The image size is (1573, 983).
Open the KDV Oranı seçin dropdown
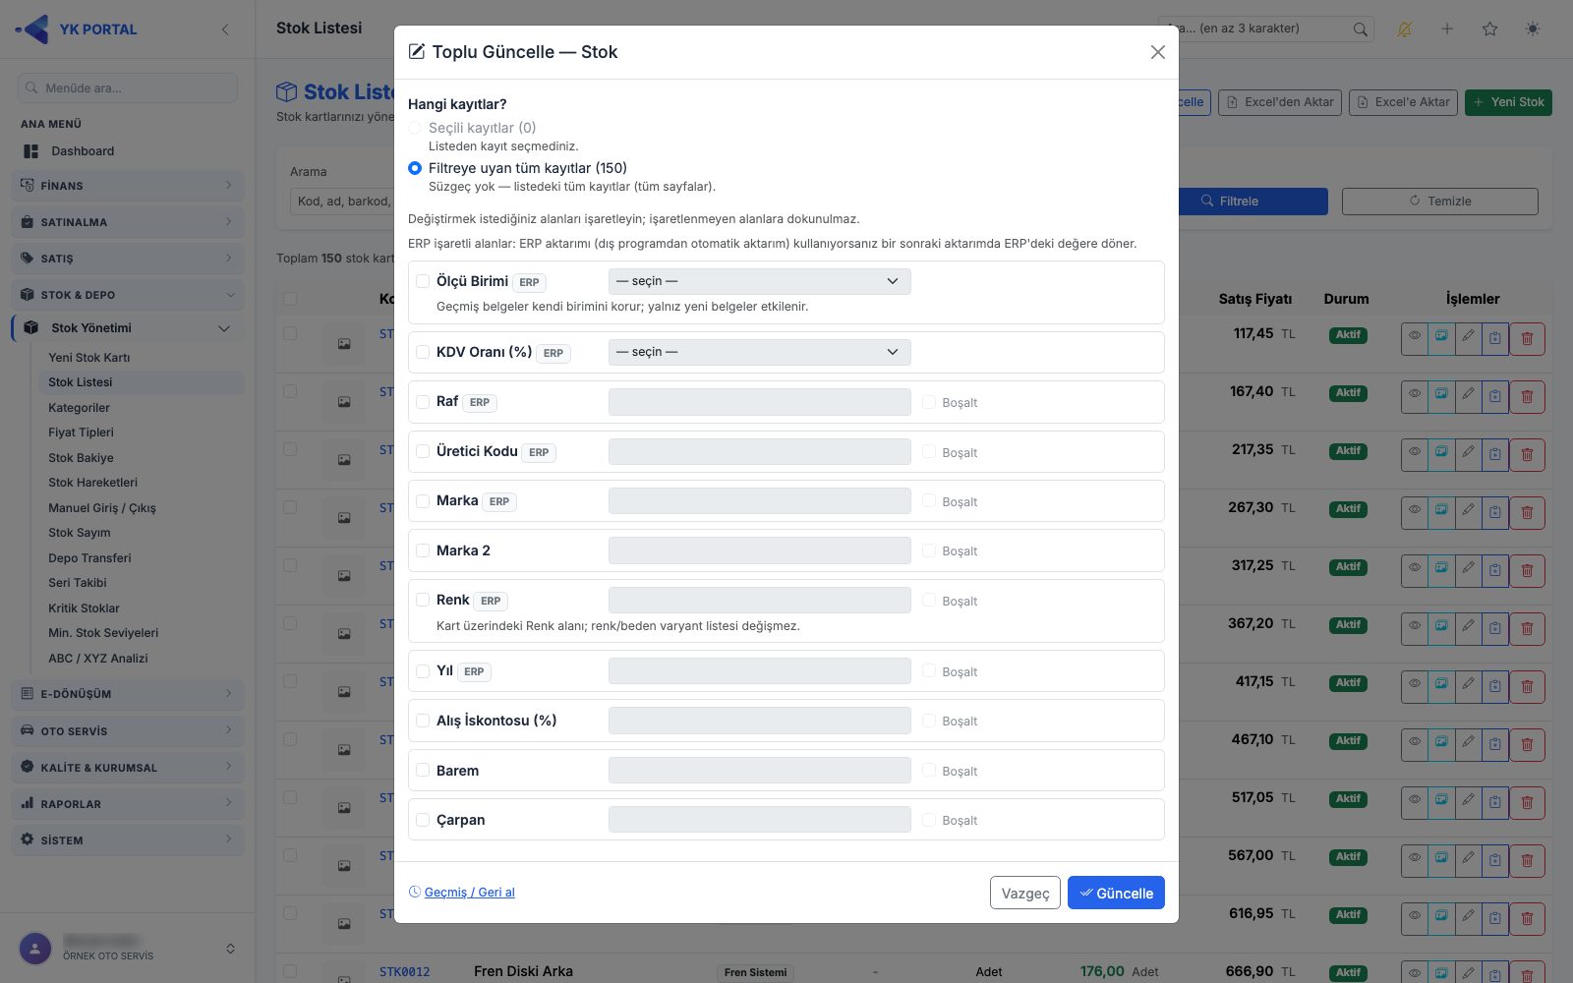pyautogui.click(x=759, y=352)
